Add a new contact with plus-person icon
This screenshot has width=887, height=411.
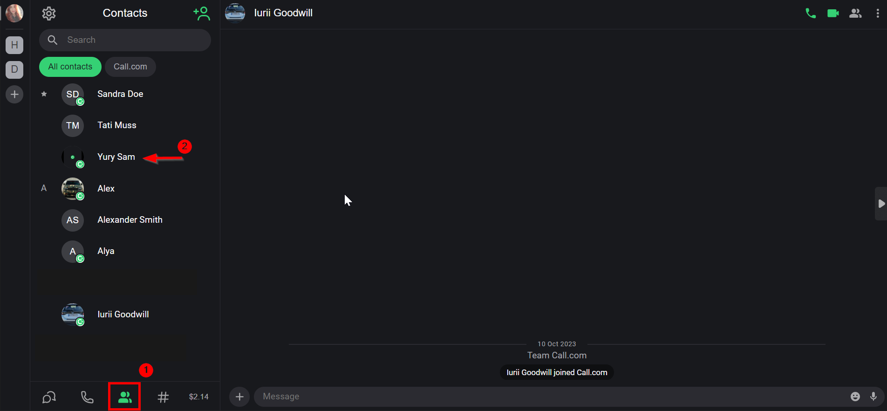point(202,14)
